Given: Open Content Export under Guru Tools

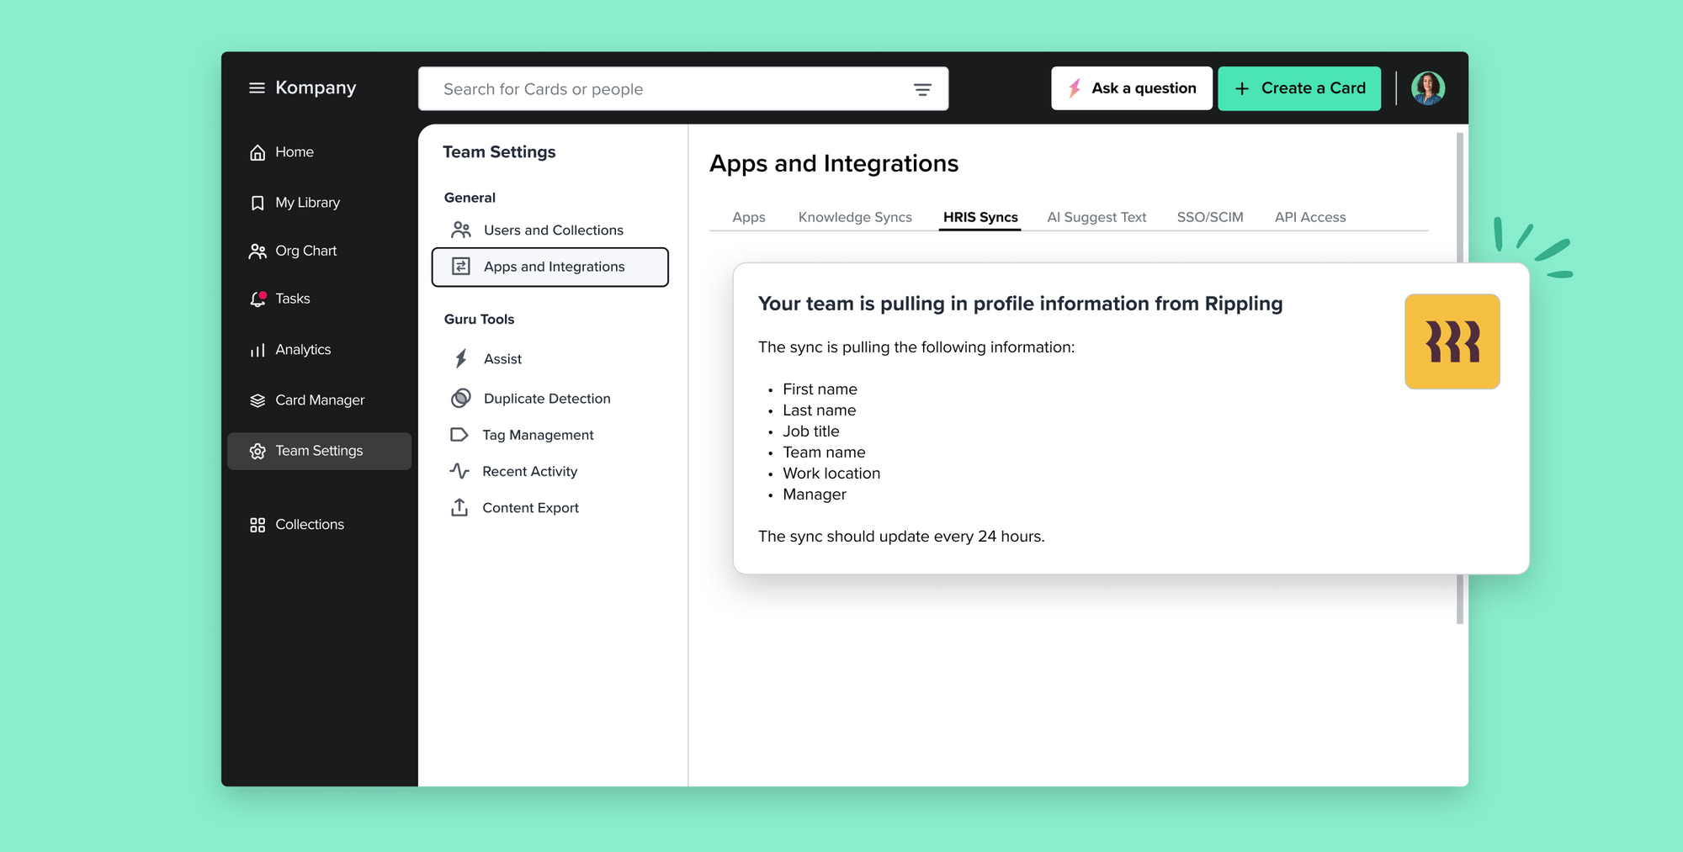Looking at the screenshot, I should click(x=530, y=507).
